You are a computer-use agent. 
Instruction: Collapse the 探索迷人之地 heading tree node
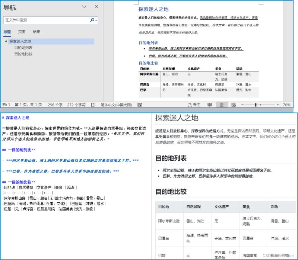tap(6, 41)
